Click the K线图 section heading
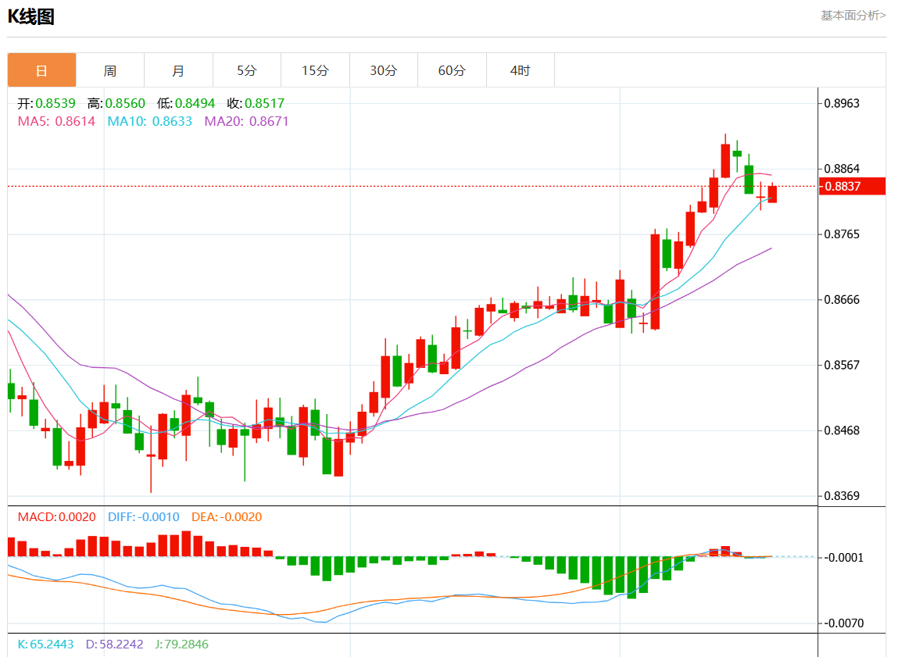The height and width of the screenshot is (657, 909). click(31, 16)
